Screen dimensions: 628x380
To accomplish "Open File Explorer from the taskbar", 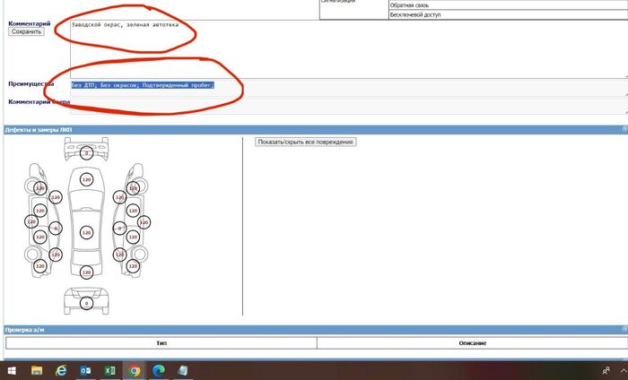I will click(37, 371).
